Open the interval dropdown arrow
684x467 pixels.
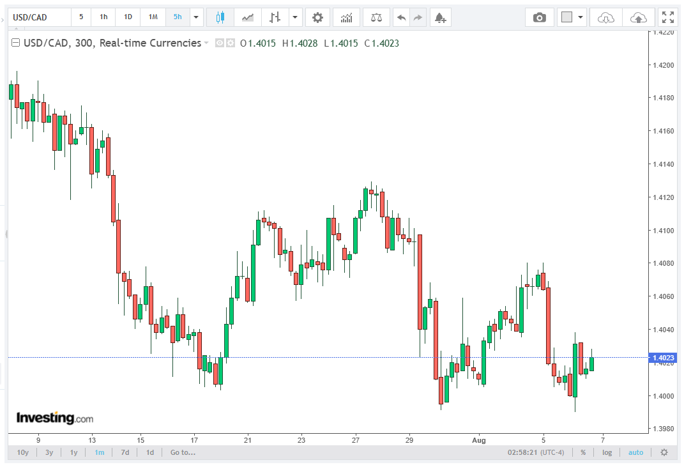click(196, 17)
